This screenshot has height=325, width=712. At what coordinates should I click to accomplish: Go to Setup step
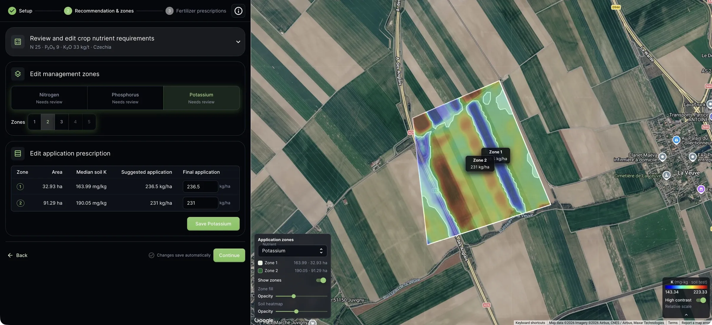click(20, 11)
